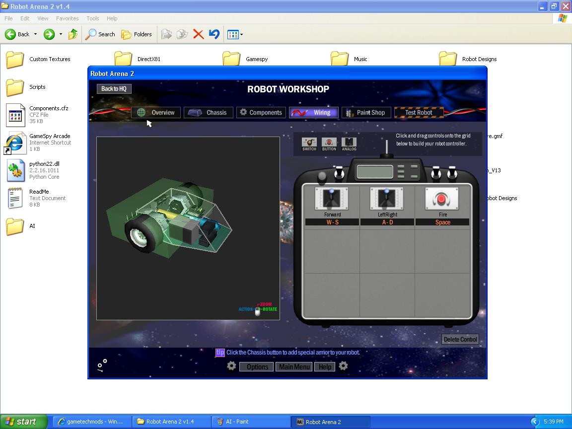Select the Gamespy folder
This screenshot has width=572, height=429.
245,60
